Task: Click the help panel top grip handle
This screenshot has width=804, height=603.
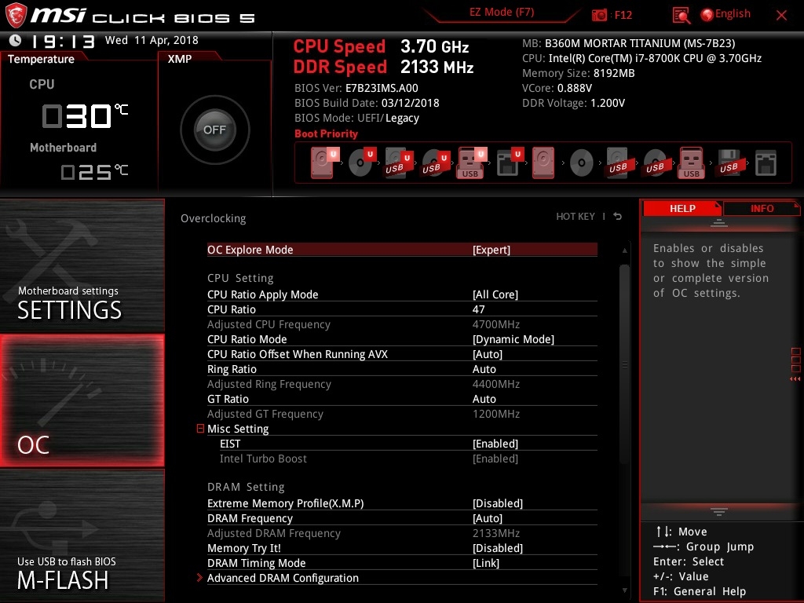Action: (x=719, y=222)
